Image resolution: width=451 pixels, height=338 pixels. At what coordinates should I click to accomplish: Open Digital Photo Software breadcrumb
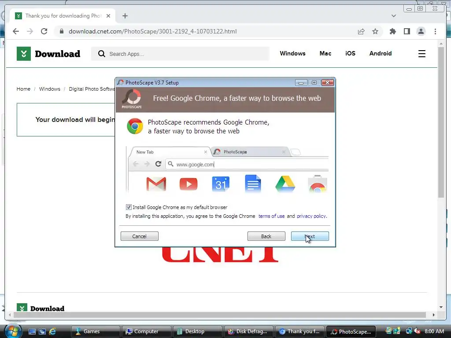(x=92, y=89)
